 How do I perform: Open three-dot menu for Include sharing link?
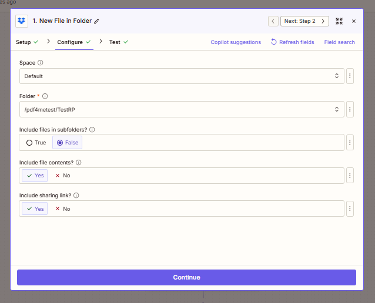(x=350, y=208)
